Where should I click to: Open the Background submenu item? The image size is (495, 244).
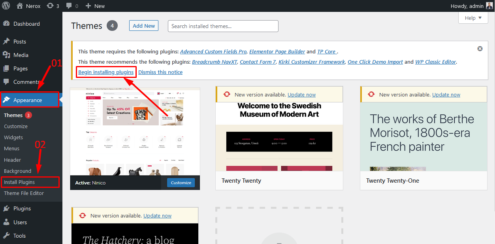(x=17, y=171)
